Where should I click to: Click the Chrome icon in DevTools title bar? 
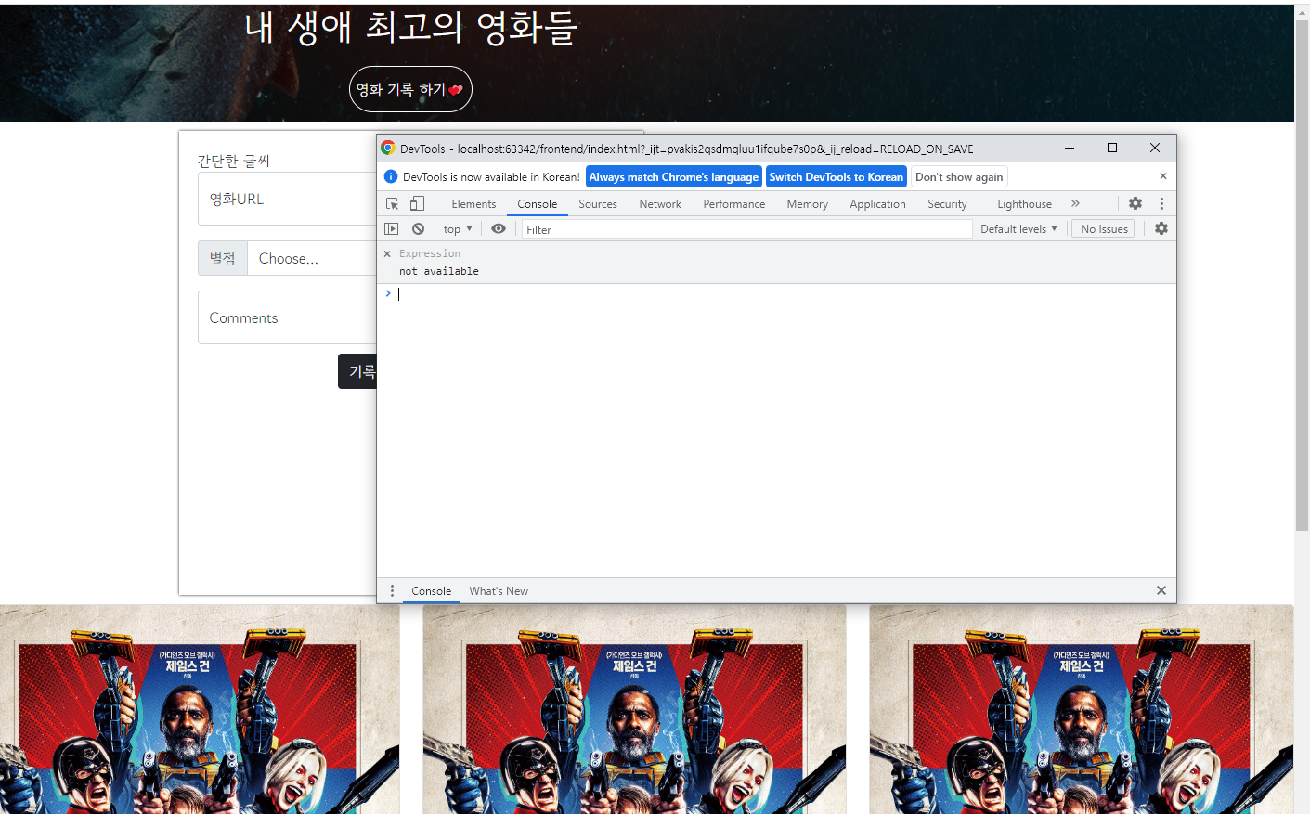(388, 149)
